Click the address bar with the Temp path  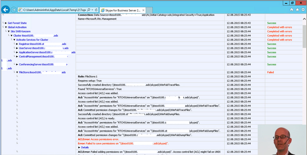pyautogui.click(x=54, y=10)
